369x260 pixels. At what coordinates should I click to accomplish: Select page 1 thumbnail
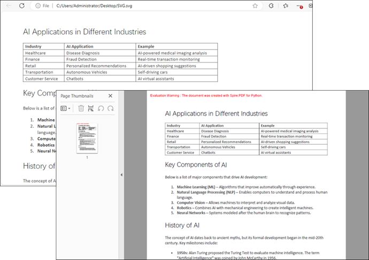(x=87, y=138)
